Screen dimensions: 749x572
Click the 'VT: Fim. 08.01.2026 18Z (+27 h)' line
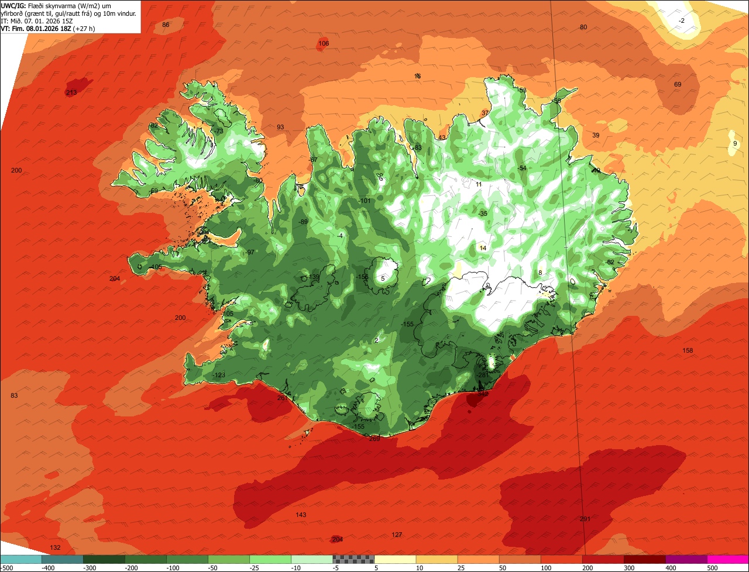click(48, 28)
